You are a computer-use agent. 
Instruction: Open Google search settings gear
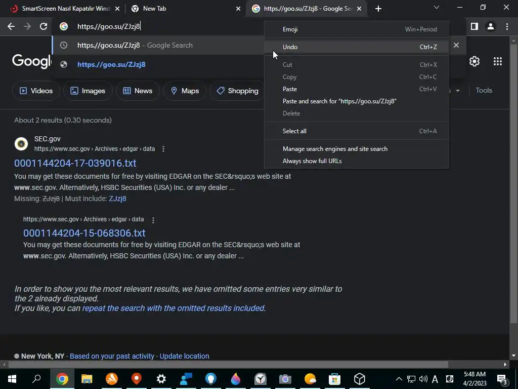[474, 61]
